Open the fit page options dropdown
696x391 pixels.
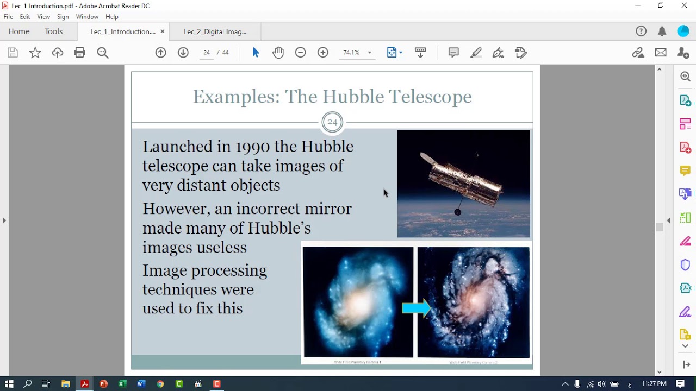click(x=395, y=53)
